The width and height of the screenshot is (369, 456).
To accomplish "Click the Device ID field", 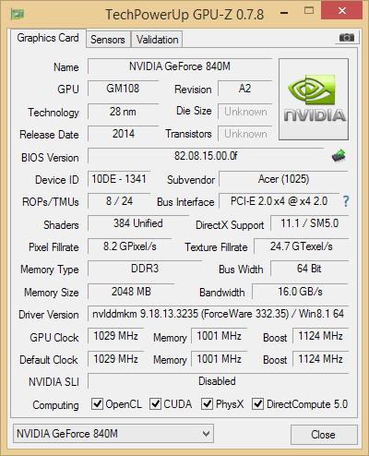I will [x=119, y=179].
